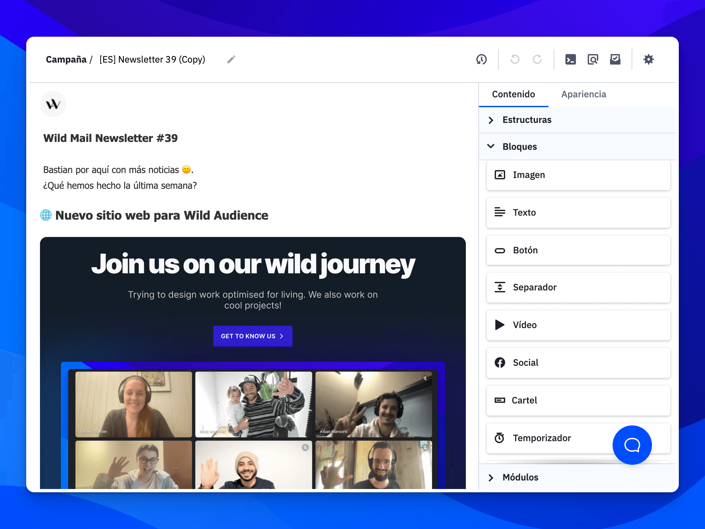Click the Emilie Chartier video thumbnail
The width and height of the screenshot is (705, 529).
pos(134,404)
